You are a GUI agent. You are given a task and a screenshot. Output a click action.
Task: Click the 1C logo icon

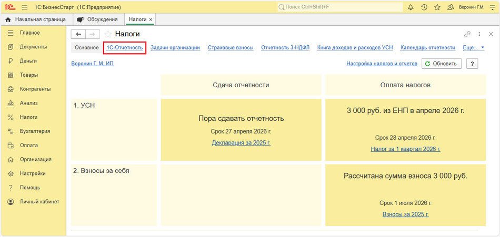pos(11,7)
